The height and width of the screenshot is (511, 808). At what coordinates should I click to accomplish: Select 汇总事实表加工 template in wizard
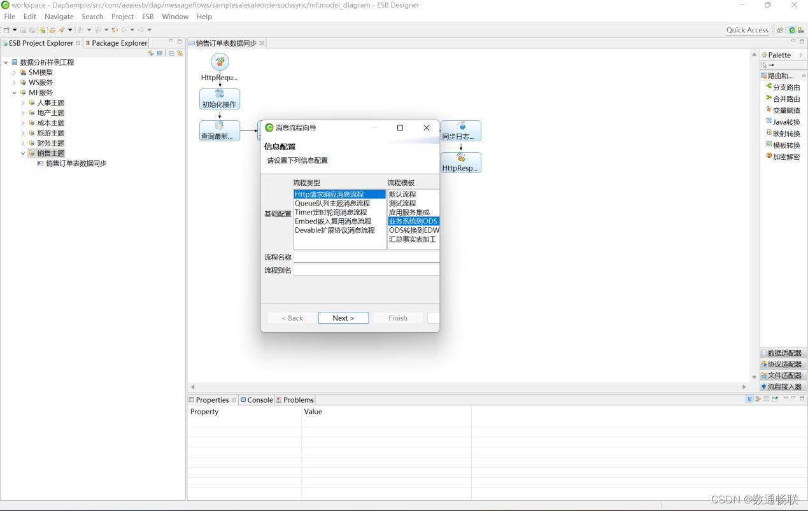(x=414, y=239)
